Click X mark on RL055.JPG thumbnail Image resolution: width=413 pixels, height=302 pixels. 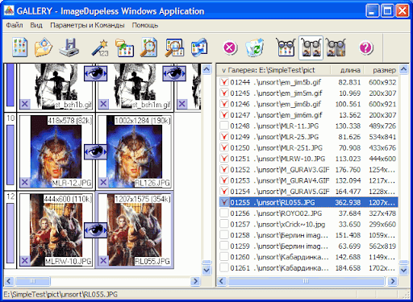point(103,260)
